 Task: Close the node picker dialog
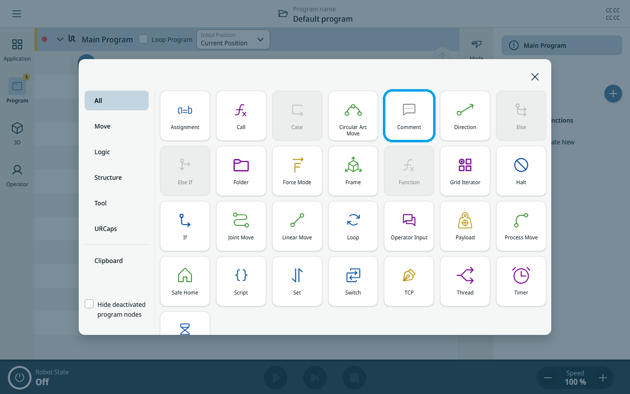(x=535, y=77)
